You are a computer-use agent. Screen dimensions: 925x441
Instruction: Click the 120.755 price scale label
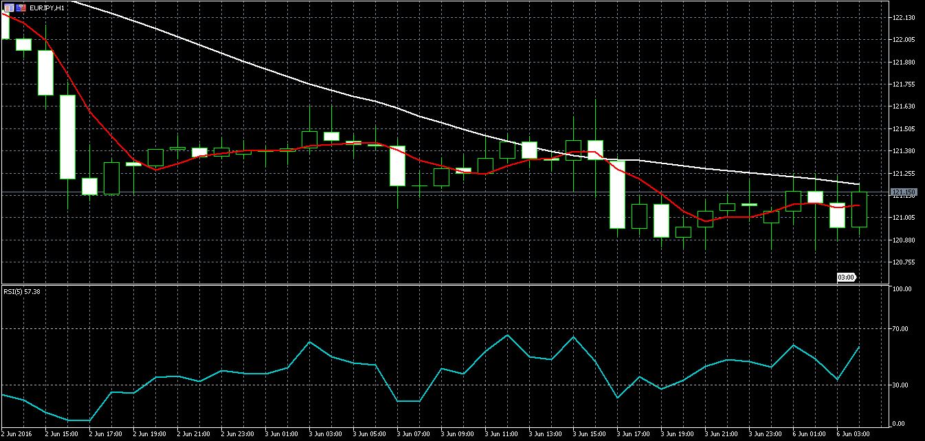[903, 262]
